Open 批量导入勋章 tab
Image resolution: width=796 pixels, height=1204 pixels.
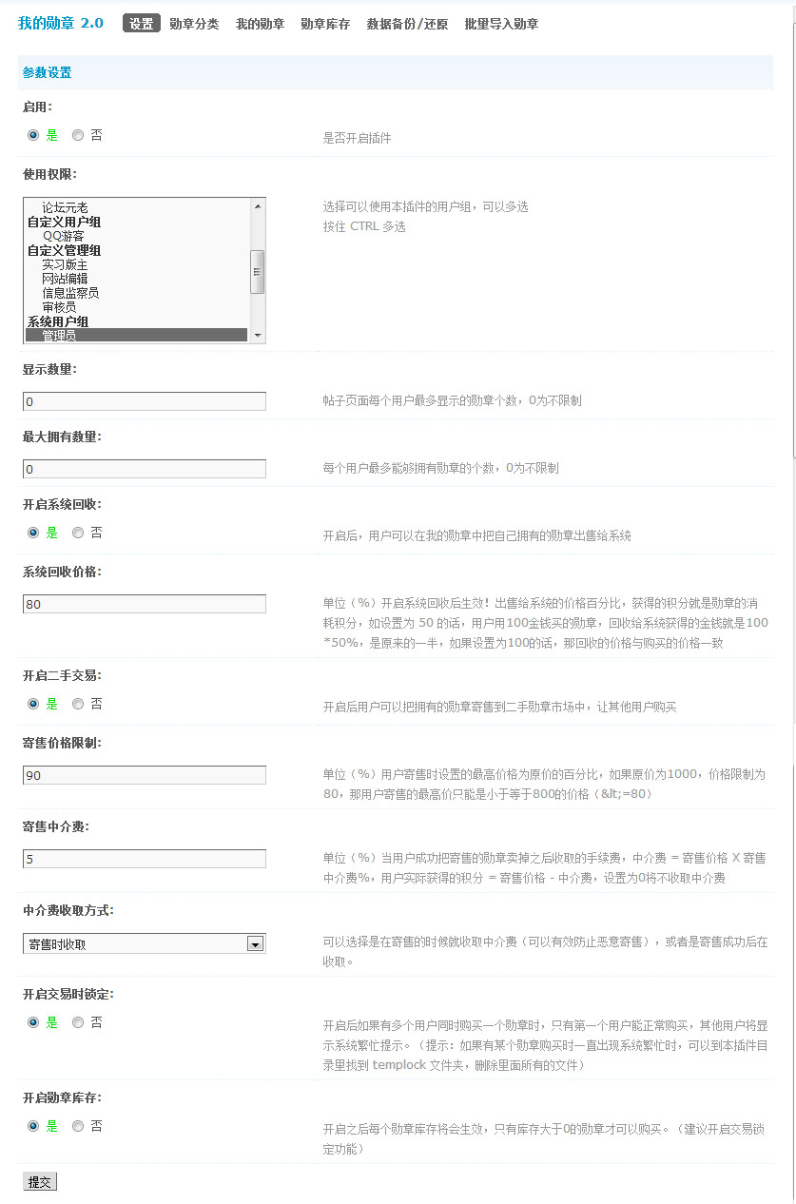tap(501, 24)
